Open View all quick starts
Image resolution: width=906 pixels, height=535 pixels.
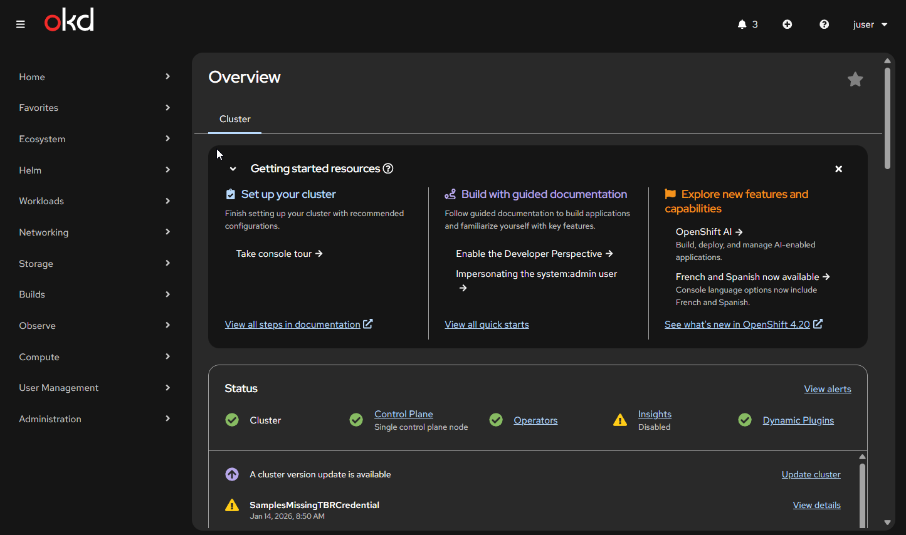pos(487,325)
